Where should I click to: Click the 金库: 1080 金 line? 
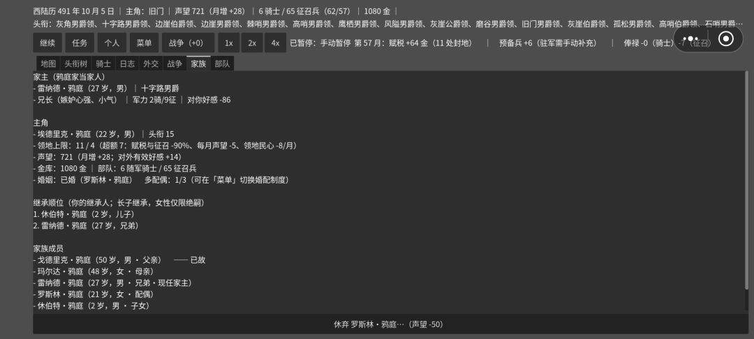115,169
